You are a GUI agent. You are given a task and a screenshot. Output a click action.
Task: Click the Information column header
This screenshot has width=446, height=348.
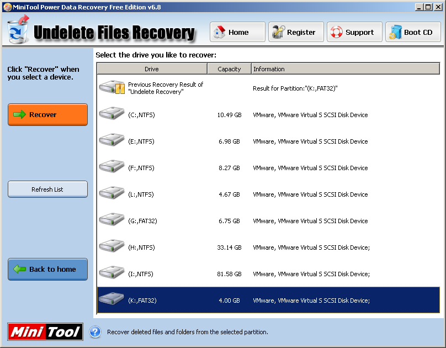346,69
